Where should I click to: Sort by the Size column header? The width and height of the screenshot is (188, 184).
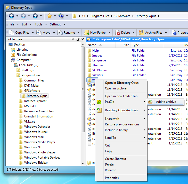tap(123, 45)
